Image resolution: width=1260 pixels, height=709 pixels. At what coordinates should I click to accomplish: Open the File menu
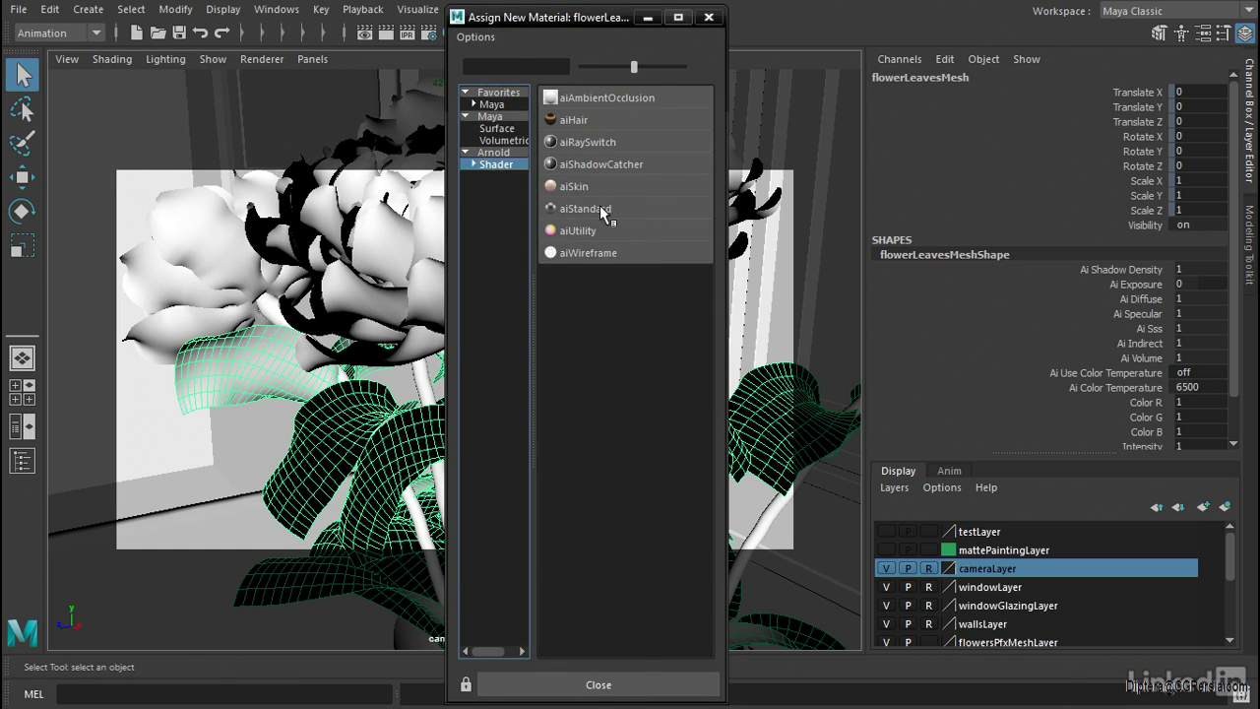pos(19,9)
